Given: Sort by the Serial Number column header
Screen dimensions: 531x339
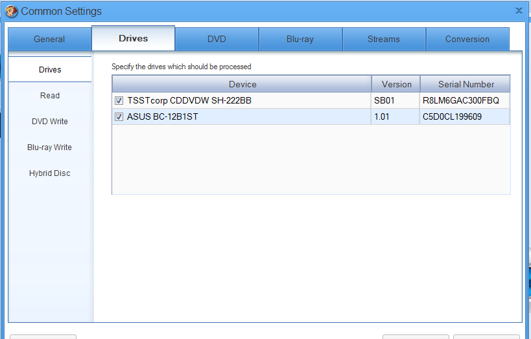Looking at the screenshot, I should pos(466,84).
